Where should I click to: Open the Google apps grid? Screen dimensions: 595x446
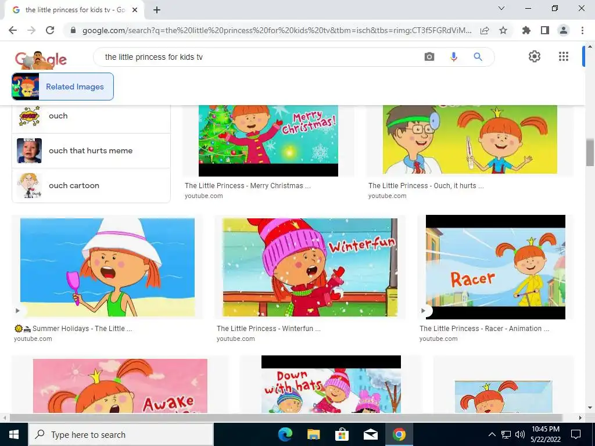[564, 56]
